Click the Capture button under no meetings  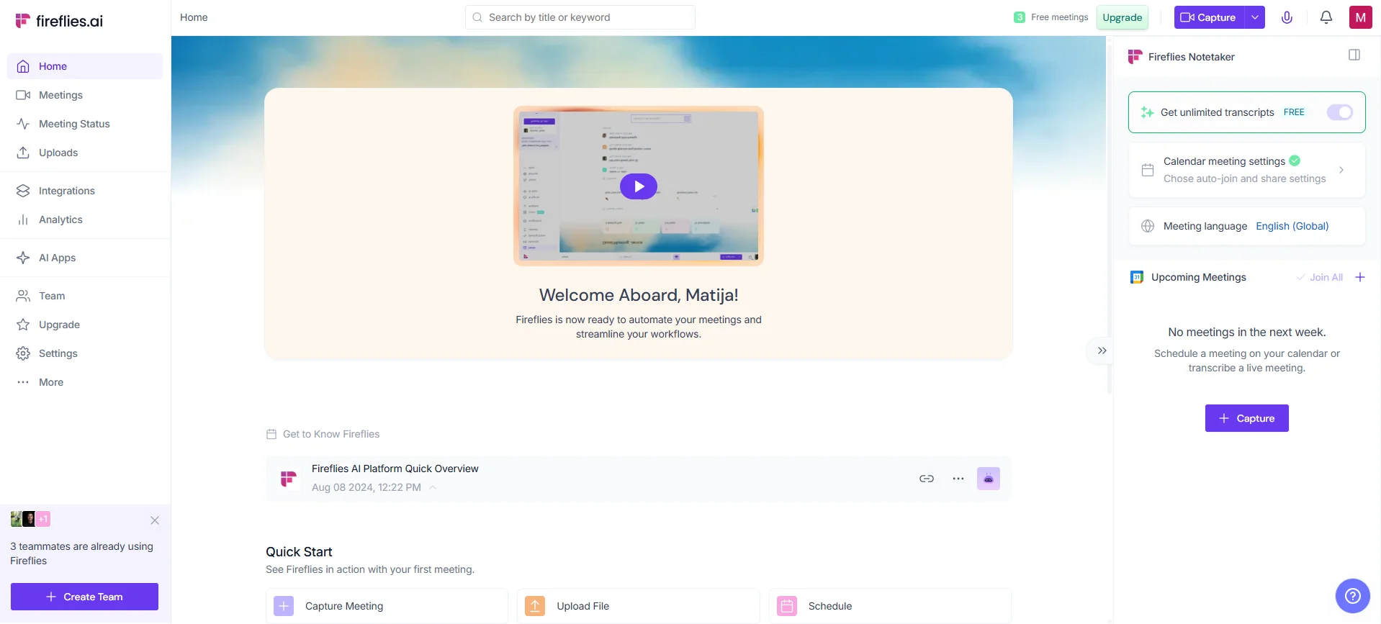tap(1247, 418)
